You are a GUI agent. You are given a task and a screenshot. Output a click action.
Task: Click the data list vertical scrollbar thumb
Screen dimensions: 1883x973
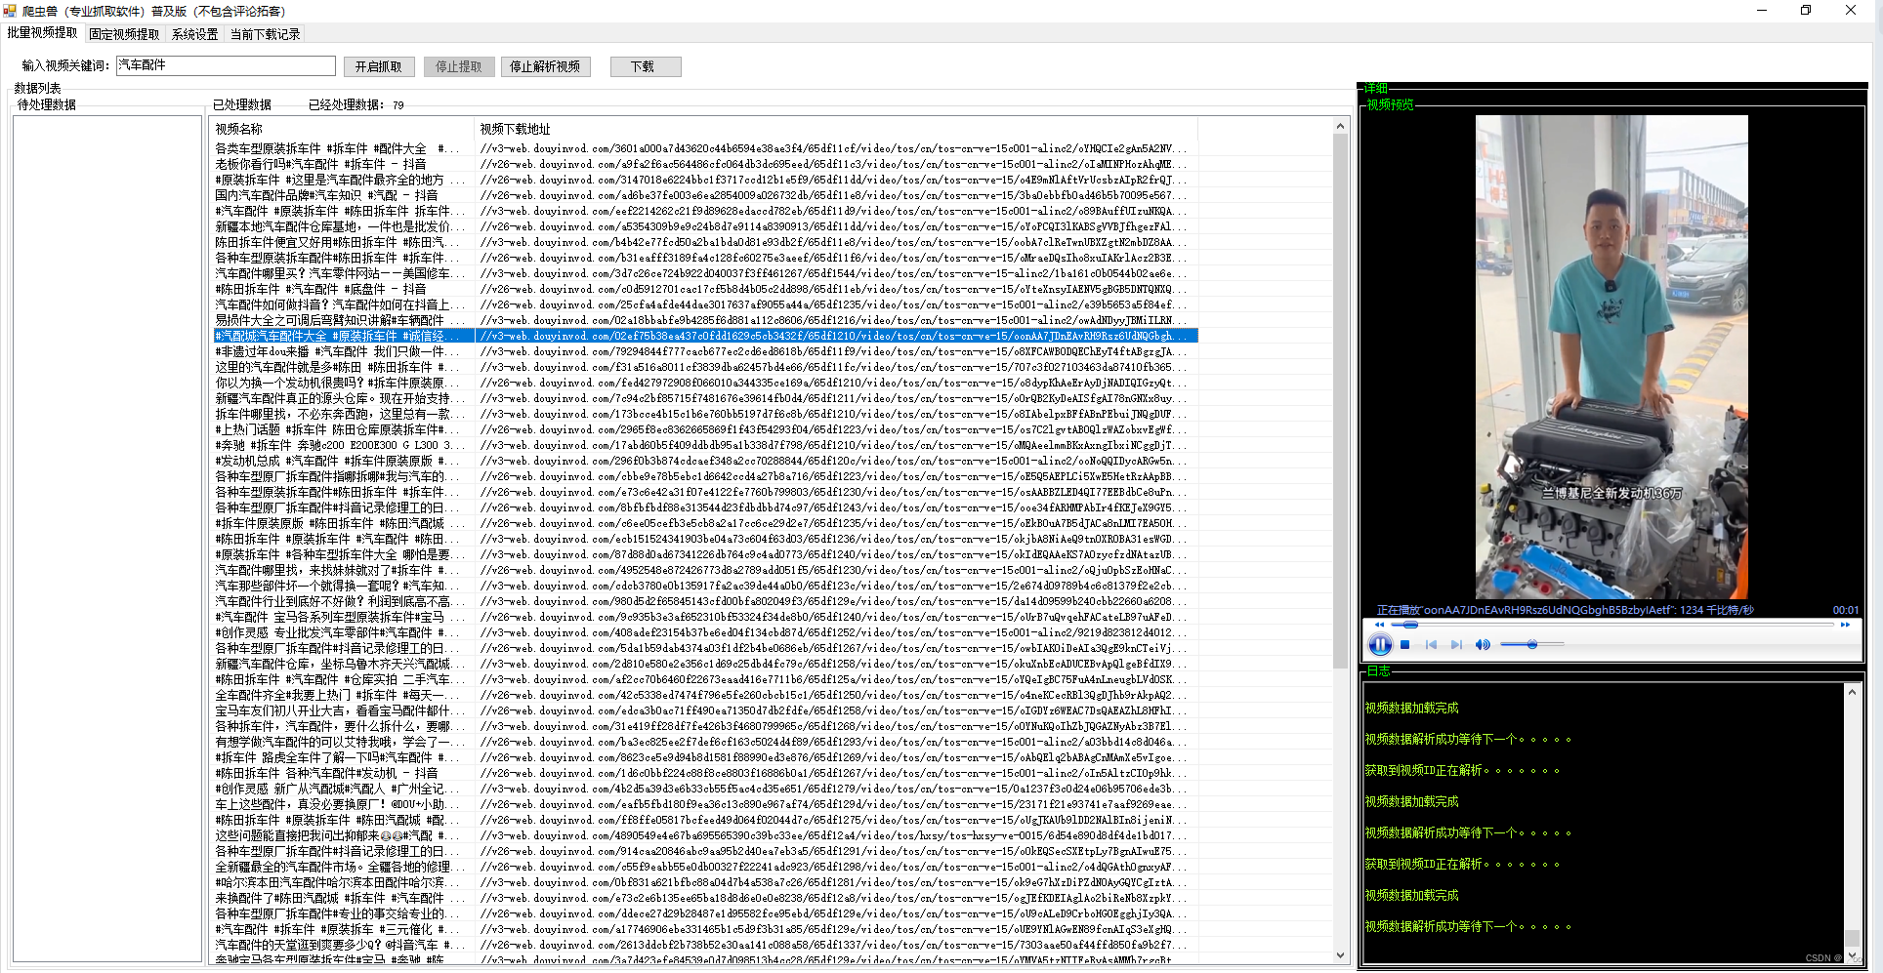pos(1340,400)
